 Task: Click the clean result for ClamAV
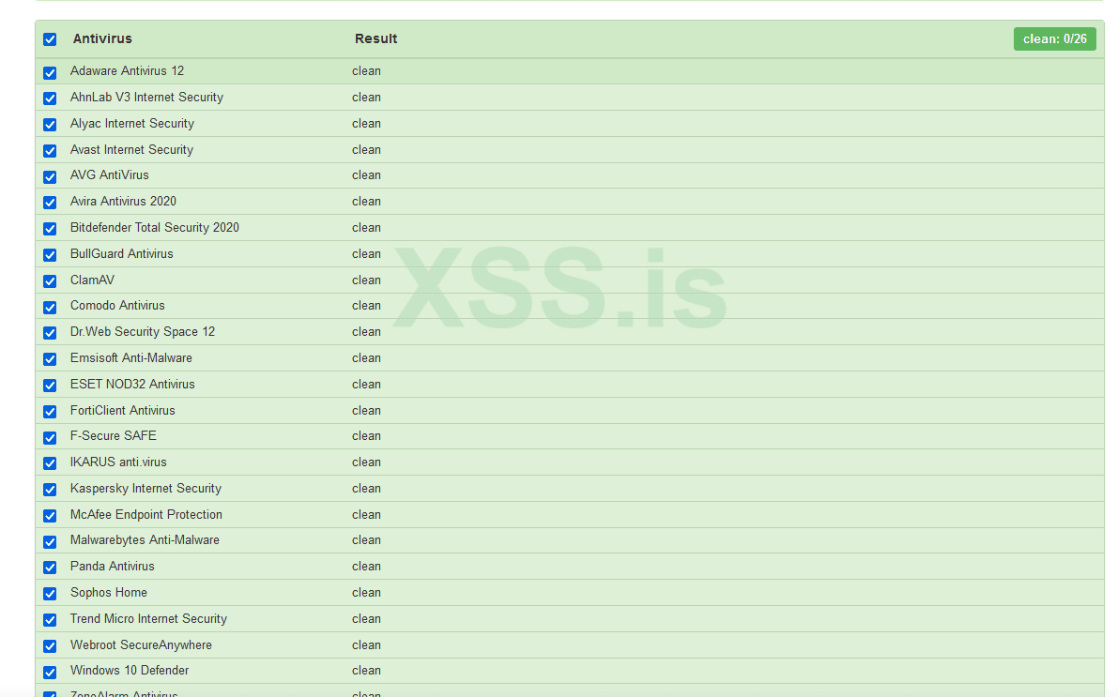click(x=366, y=280)
